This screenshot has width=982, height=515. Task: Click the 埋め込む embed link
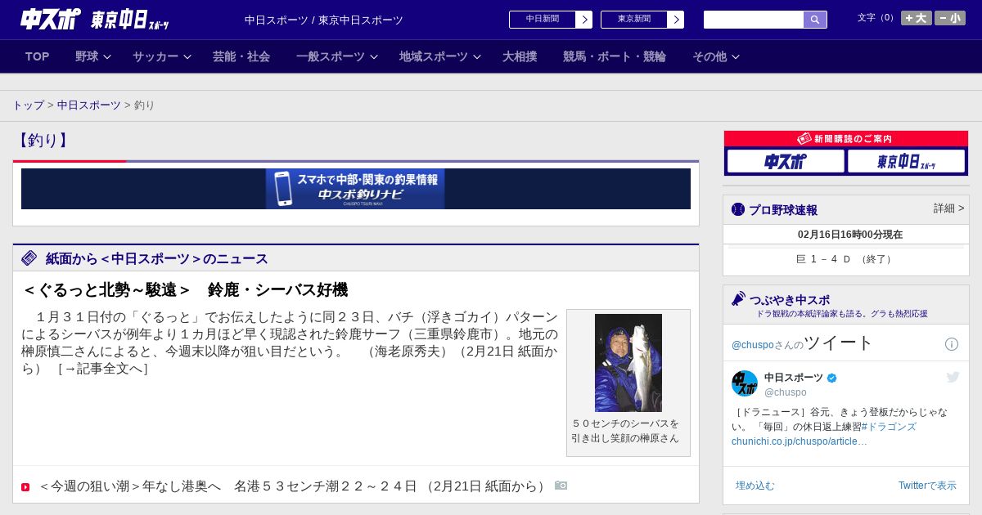click(755, 486)
